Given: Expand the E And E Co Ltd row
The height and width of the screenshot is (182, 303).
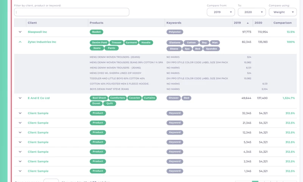Looking at the screenshot, I should pos(20,98).
